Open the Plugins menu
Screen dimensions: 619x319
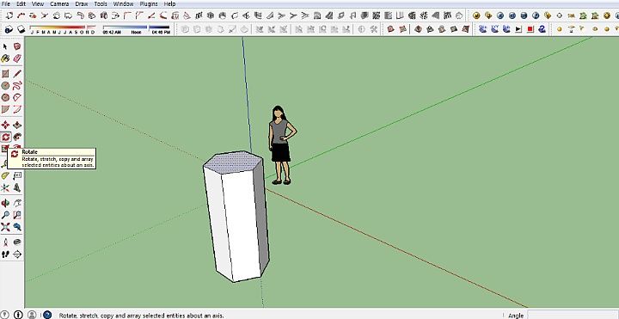tap(149, 4)
